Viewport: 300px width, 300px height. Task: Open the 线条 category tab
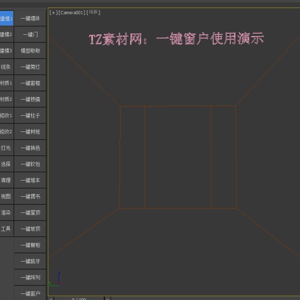(7, 67)
